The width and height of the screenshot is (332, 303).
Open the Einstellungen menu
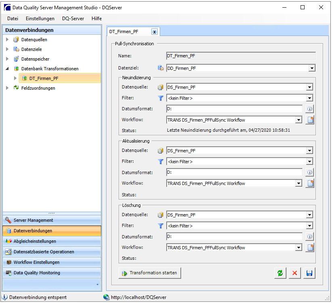(40, 19)
